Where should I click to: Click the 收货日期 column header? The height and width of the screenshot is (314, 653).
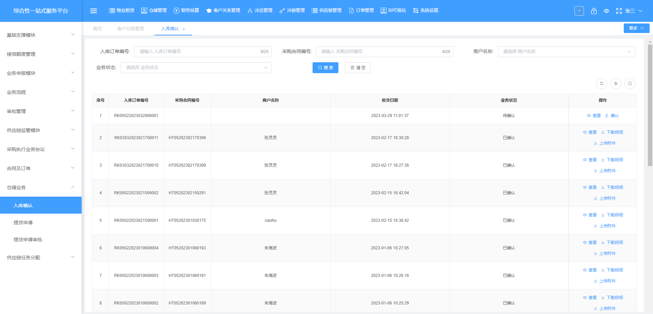[390, 100]
